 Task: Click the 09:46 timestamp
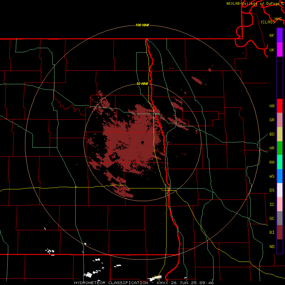(x=206, y=283)
